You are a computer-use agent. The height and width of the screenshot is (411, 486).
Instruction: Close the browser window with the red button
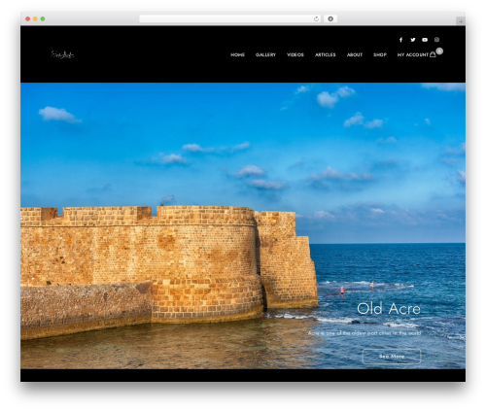(28, 18)
